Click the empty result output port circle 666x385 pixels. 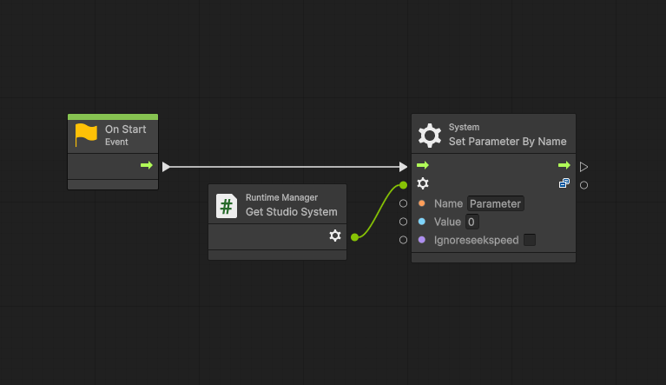coord(584,184)
